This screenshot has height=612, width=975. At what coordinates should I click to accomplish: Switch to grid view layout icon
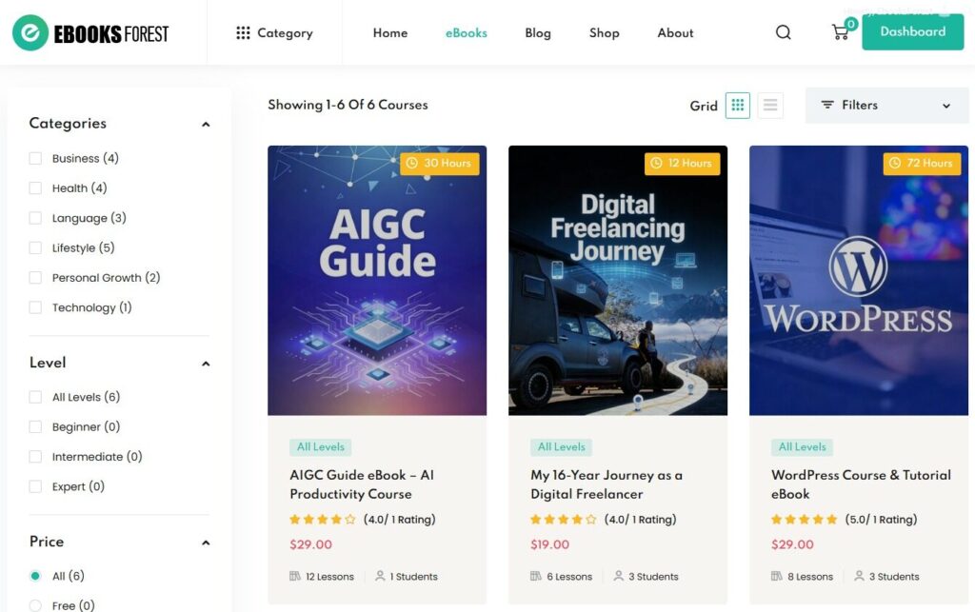(737, 106)
